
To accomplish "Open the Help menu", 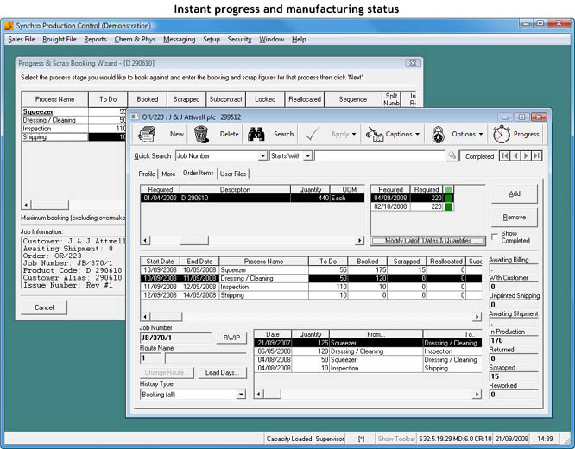I will pos(299,39).
